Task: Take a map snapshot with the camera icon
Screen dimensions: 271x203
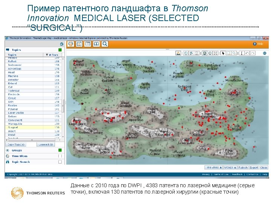Action: coord(79,44)
